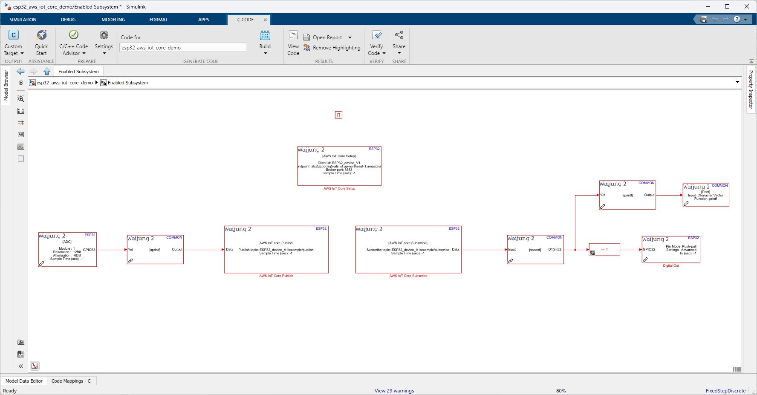Click the model hierarchy icon at bottom left
Viewport: 757px width, 395px height.
pyautogui.click(x=35, y=366)
